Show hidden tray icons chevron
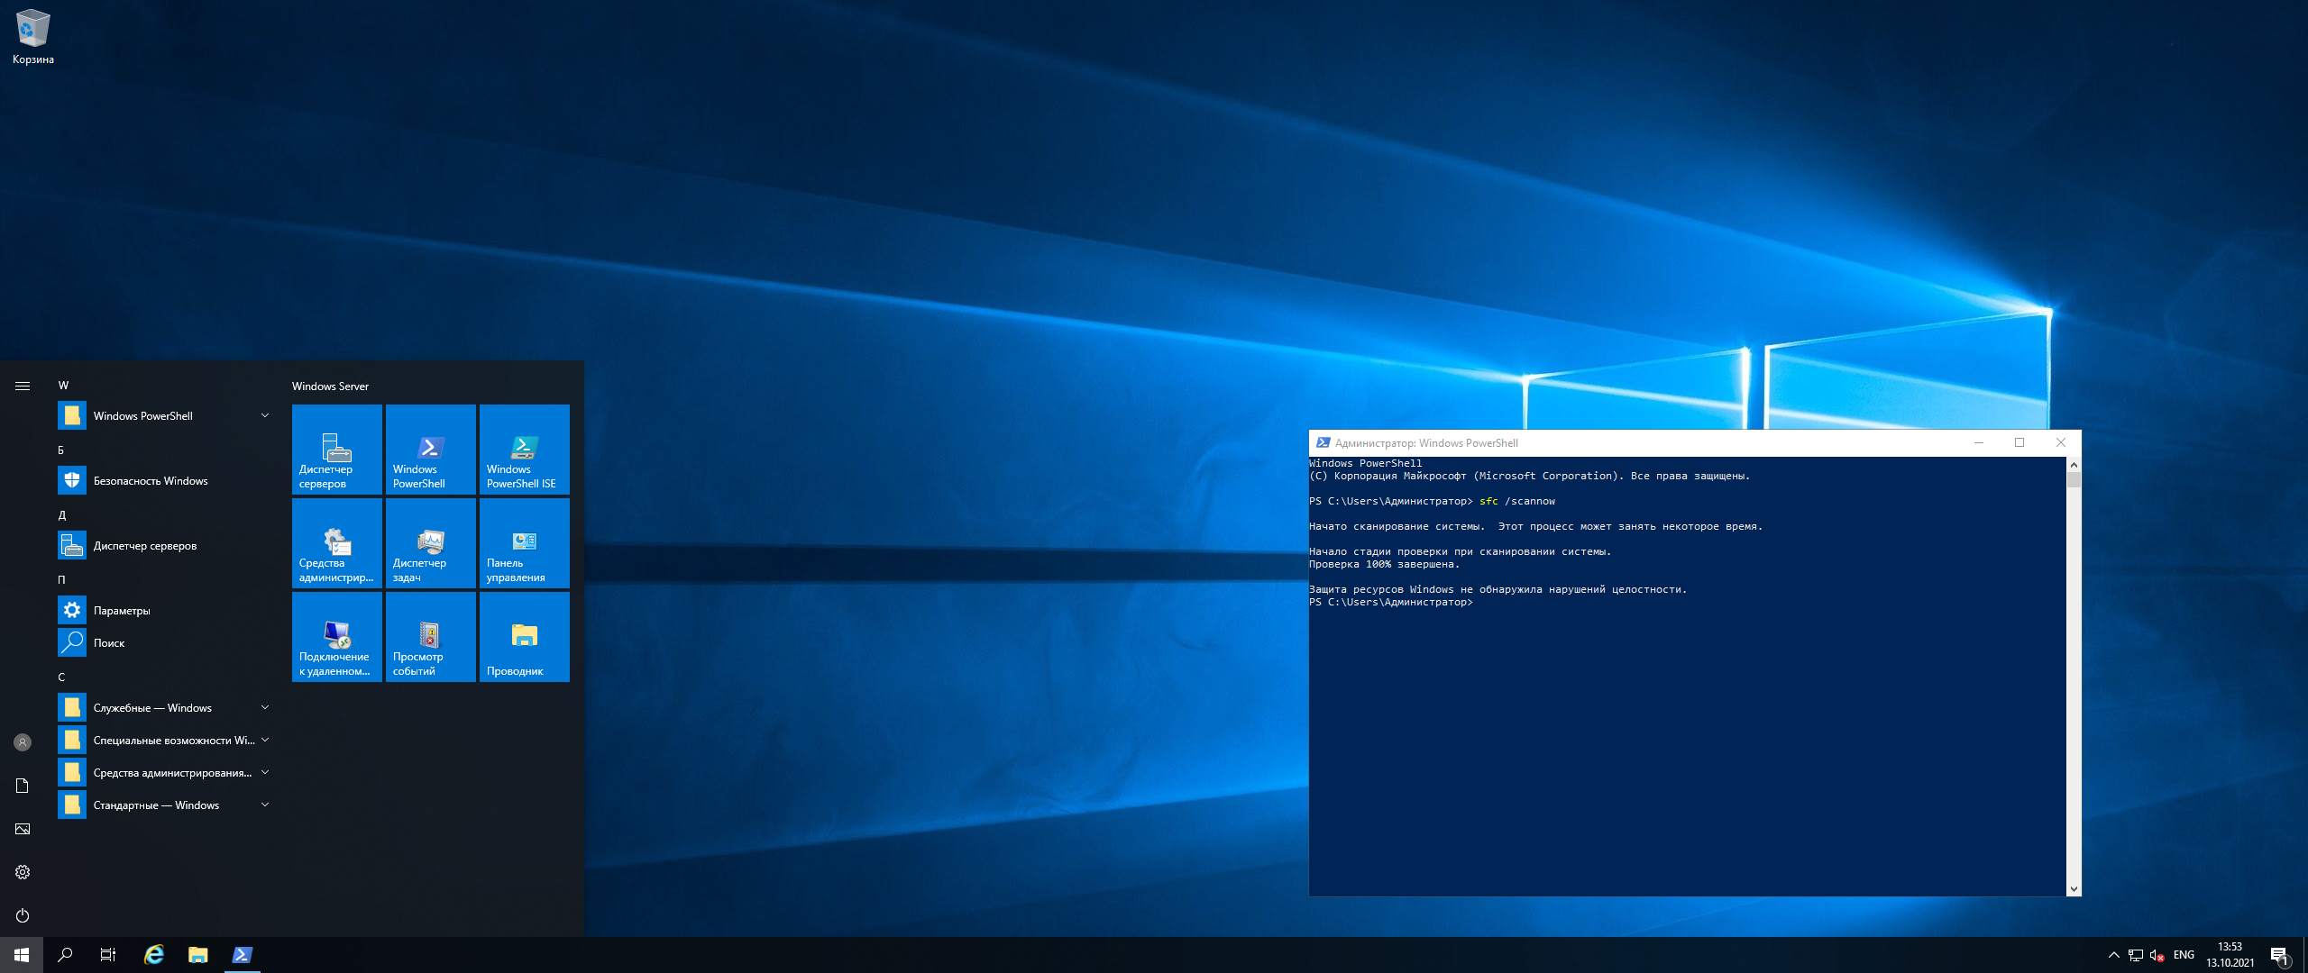Screen dimensions: 2308x973 pyautogui.click(x=2113, y=955)
